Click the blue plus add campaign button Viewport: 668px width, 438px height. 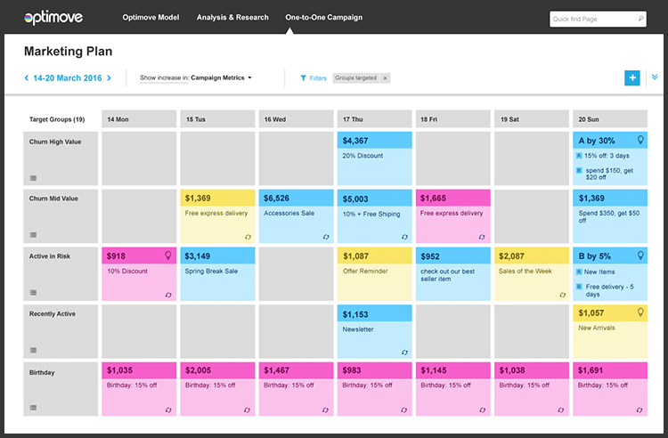[632, 77]
